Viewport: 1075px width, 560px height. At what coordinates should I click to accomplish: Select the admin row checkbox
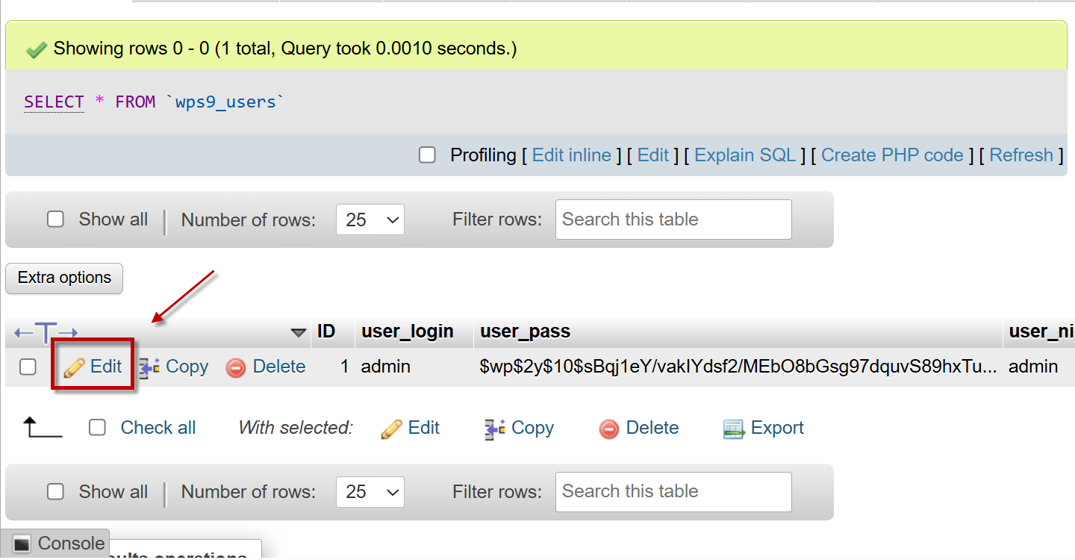point(28,367)
